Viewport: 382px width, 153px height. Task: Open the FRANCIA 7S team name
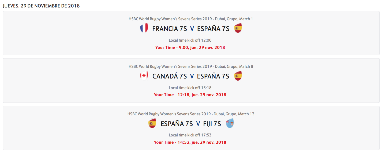pos(169,29)
